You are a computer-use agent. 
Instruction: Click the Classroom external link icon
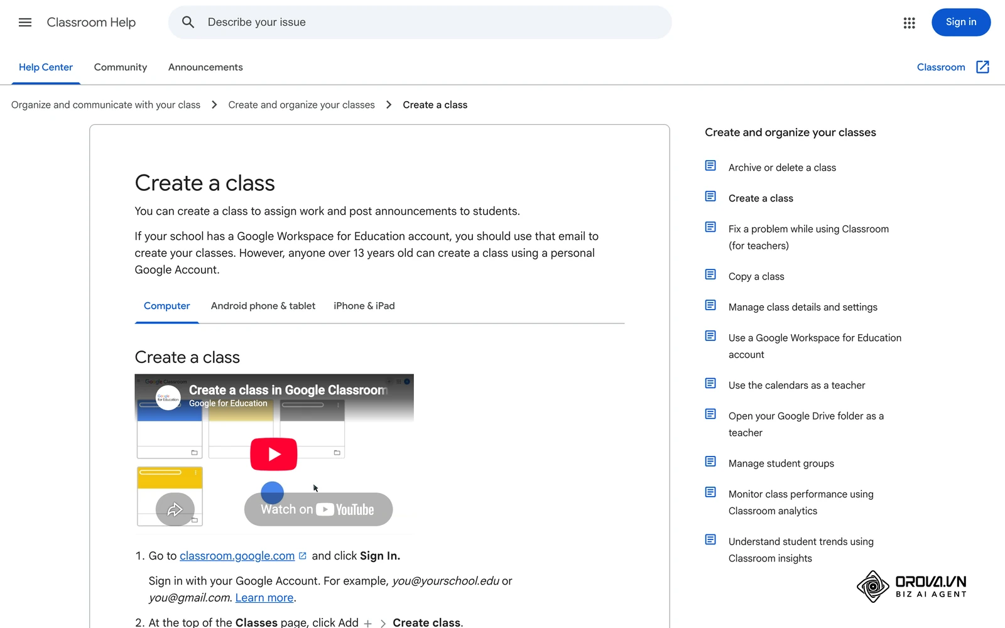coord(983,67)
